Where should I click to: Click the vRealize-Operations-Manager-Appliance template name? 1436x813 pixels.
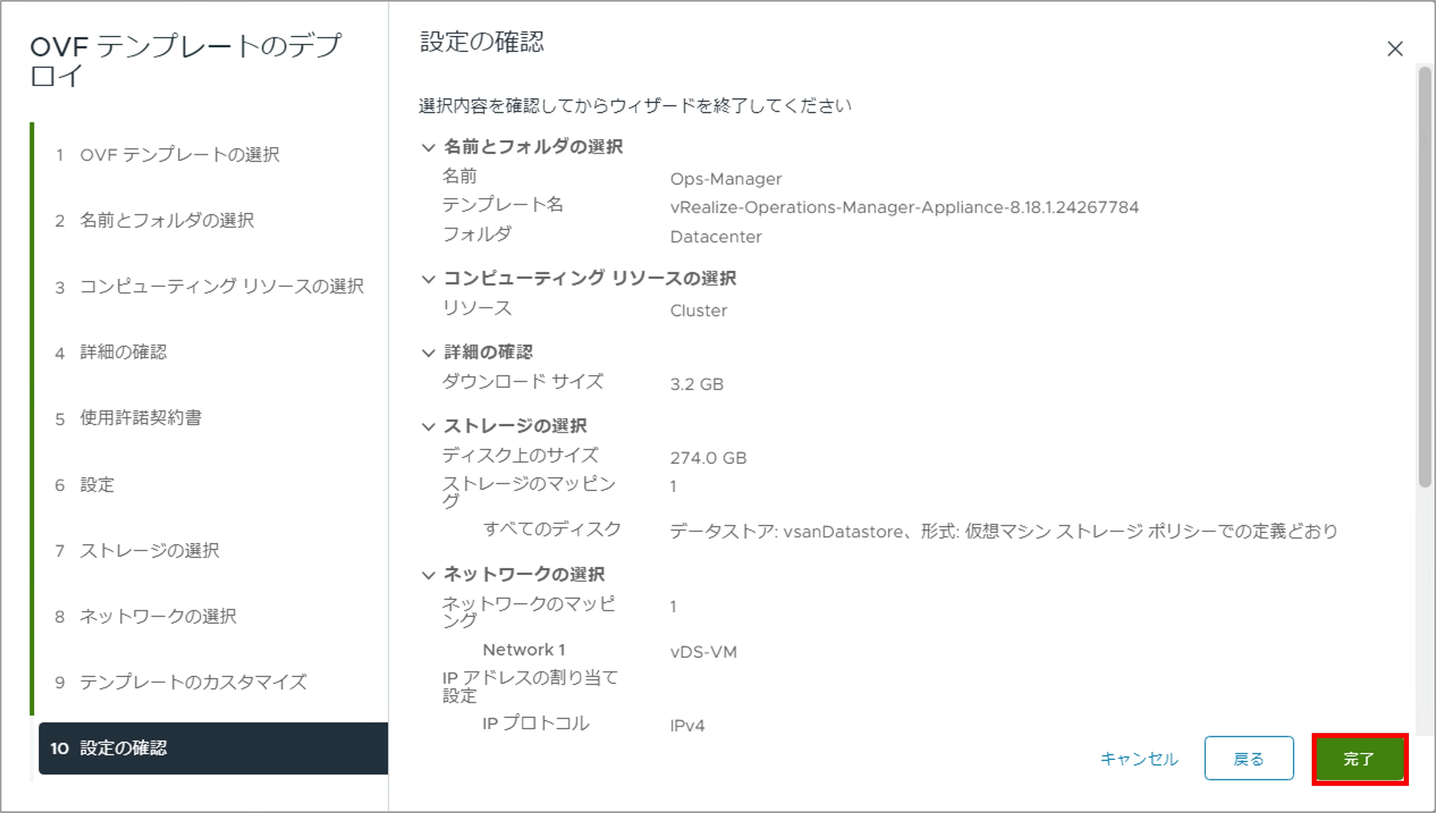coord(904,208)
